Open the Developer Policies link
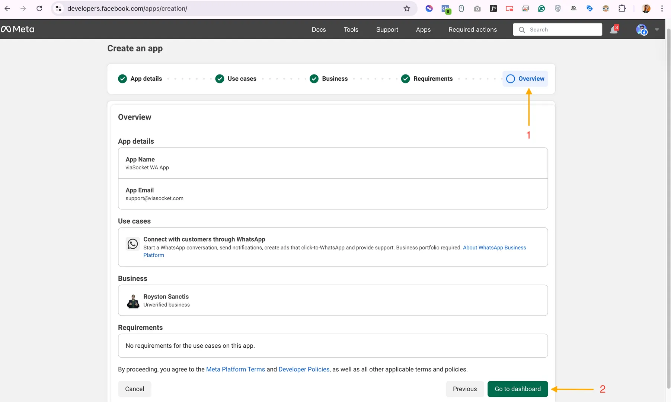The image size is (671, 402). pyautogui.click(x=304, y=369)
